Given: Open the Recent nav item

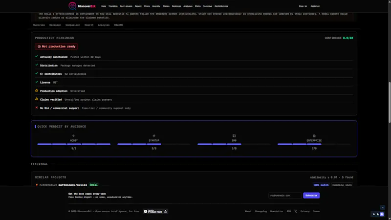Looking at the screenshot, I should pos(138,6).
